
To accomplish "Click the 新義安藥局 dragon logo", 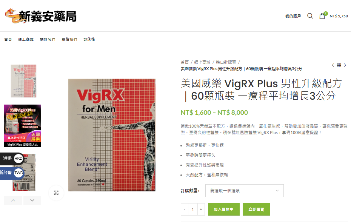I will pos(41,16).
